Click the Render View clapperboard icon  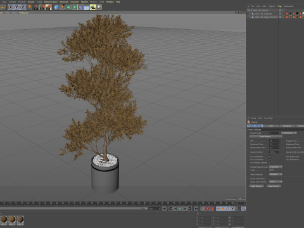click(36, 8)
